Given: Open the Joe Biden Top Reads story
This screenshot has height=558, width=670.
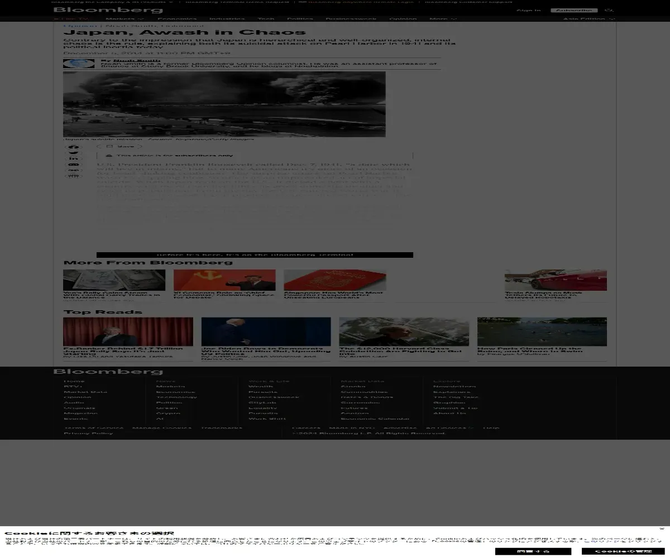Looking at the screenshot, I should click(x=266, y=331).
